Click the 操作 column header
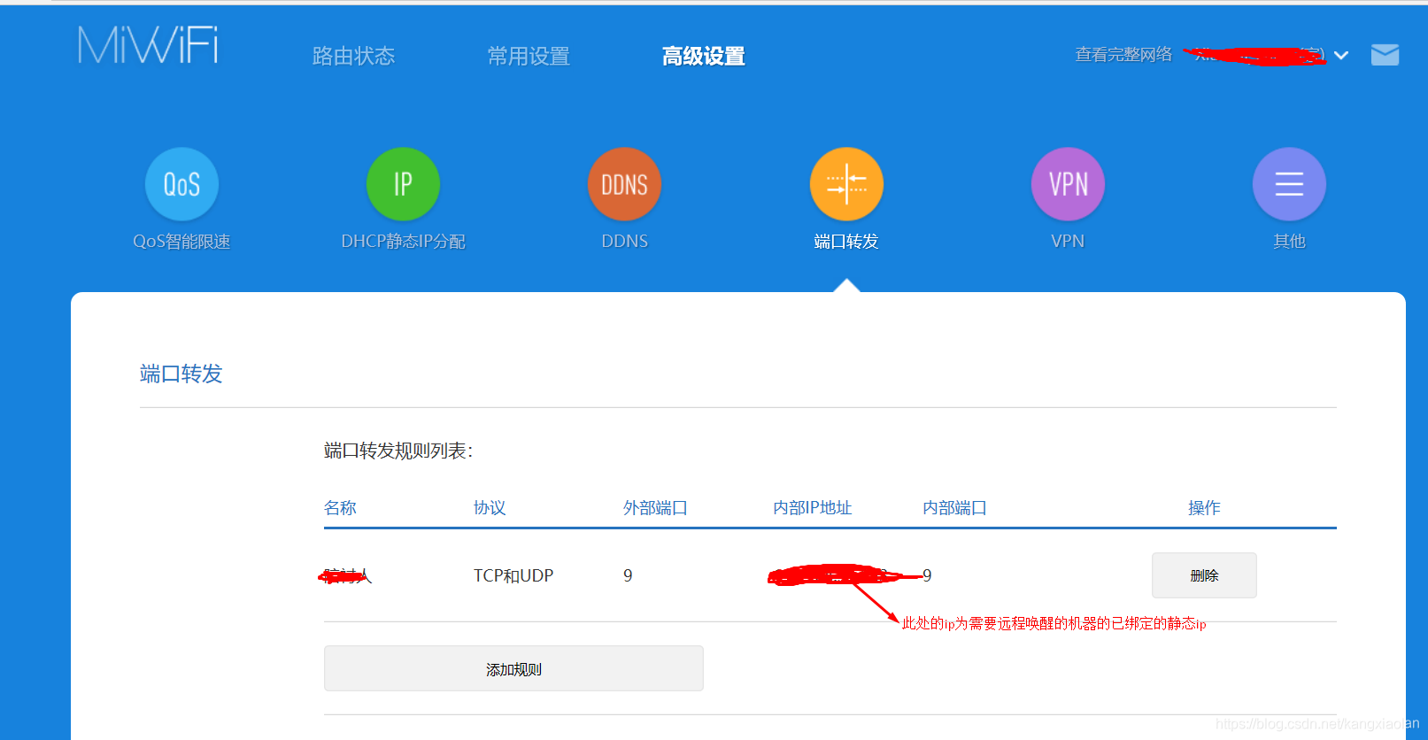1428x740 pixels. (1204, 507)
